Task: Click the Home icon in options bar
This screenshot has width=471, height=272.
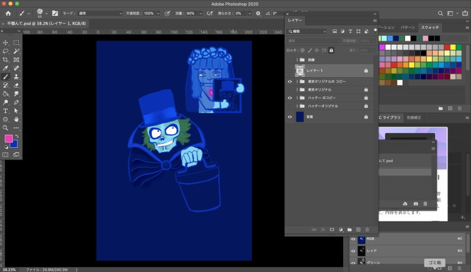Action: coord(8,13)
